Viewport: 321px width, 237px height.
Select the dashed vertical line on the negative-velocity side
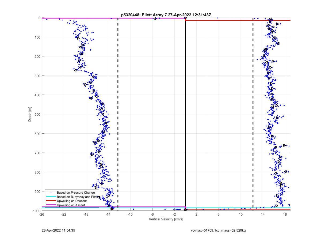point(118,114)
